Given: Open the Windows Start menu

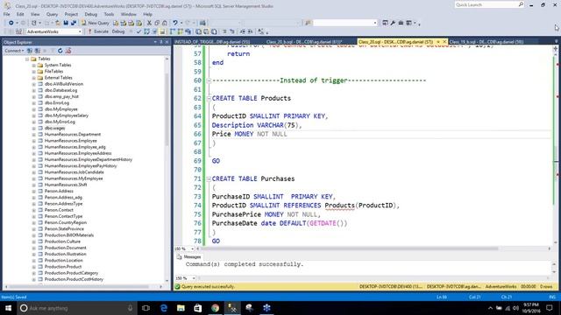Looking at the screenshot, I should 8,308.
